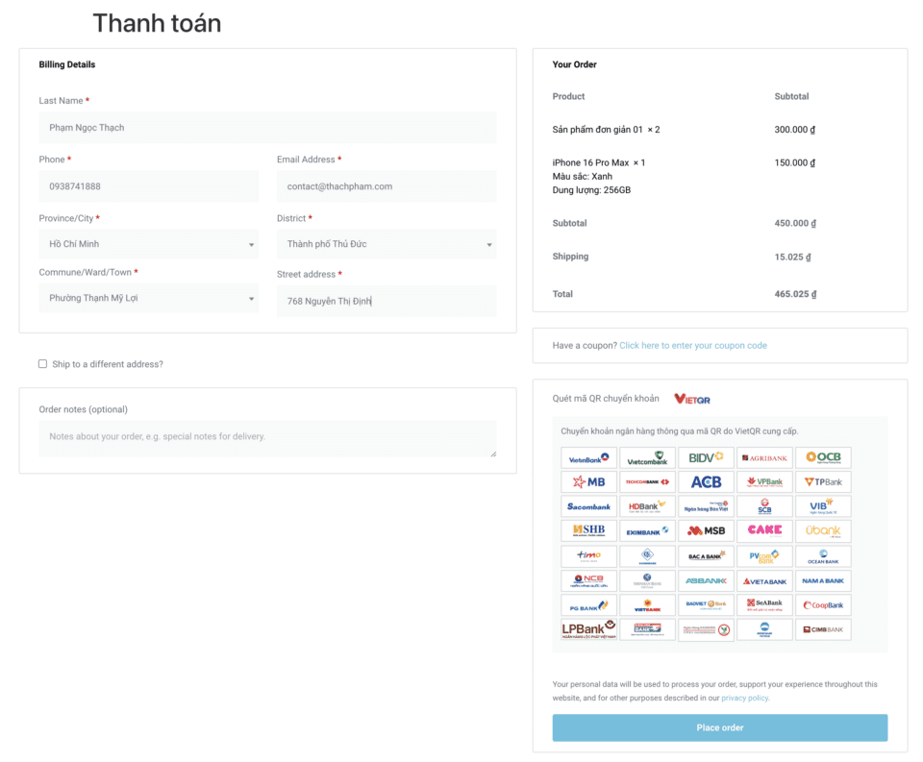Open the Province/City dropdown
Viewport: 923px width, 762px height.
pyautogui.click(x=149, y=244)
